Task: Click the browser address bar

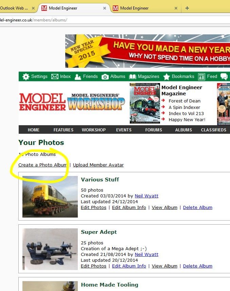Action: [115, 20]
